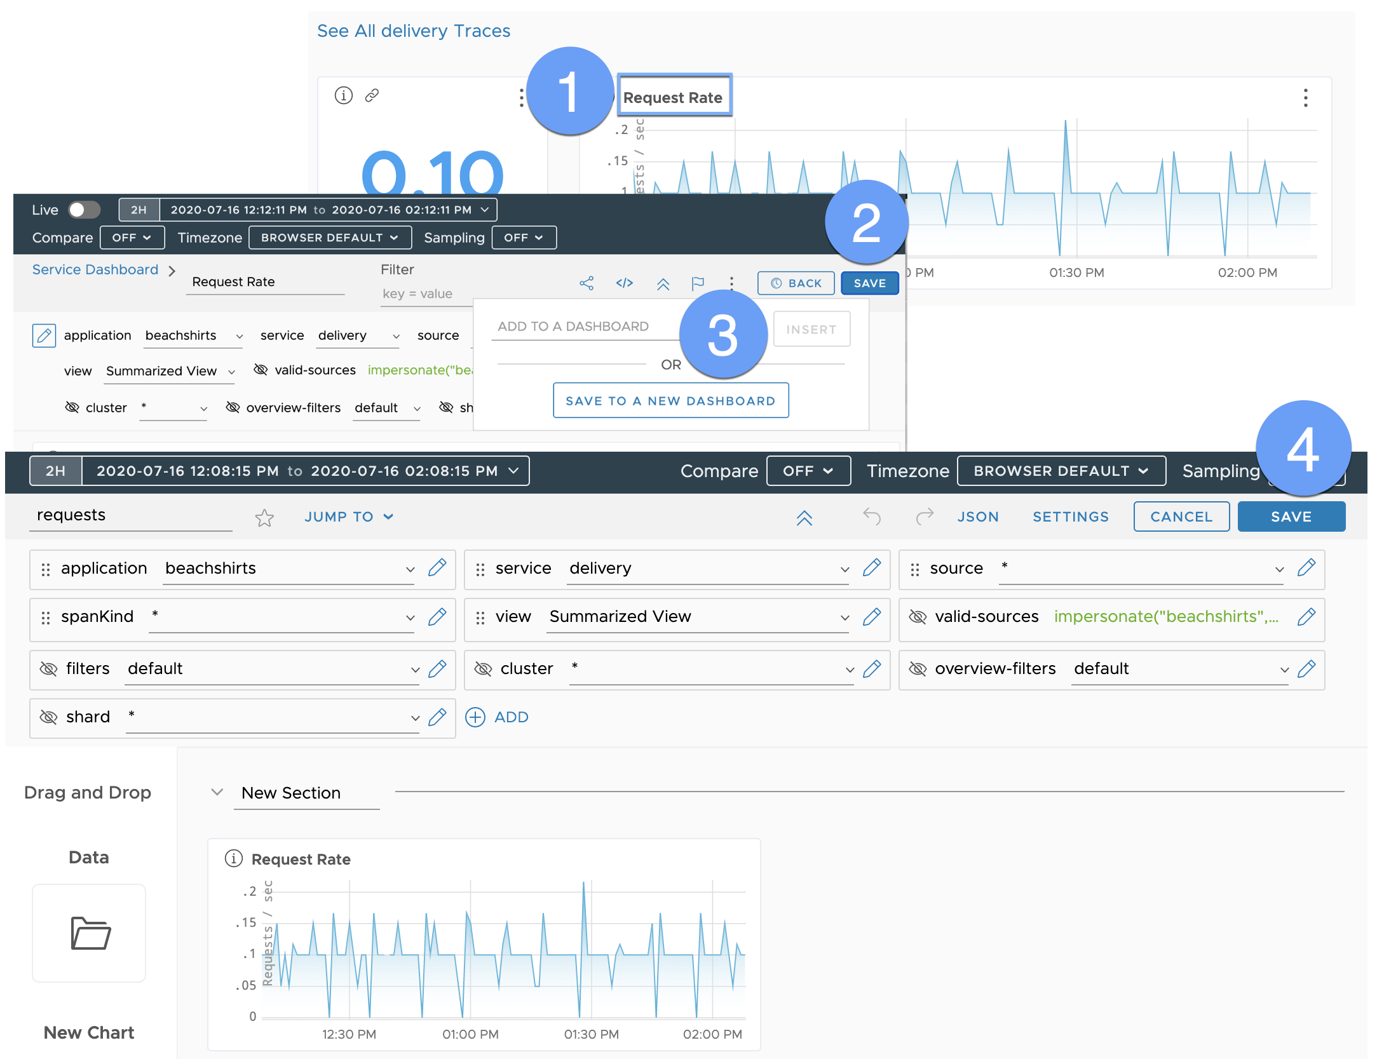Open the 12:08:15 PM time range dropdown
This screenshot has width=1377, height=1059.
[306, 471]
